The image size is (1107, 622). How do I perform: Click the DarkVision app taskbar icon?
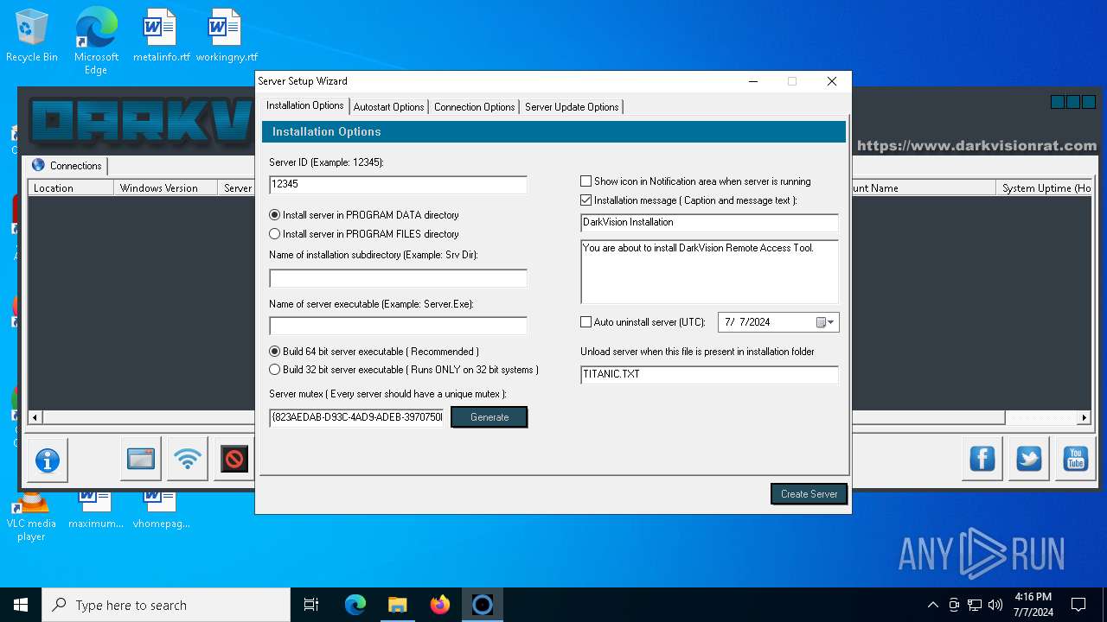(483, 605)
